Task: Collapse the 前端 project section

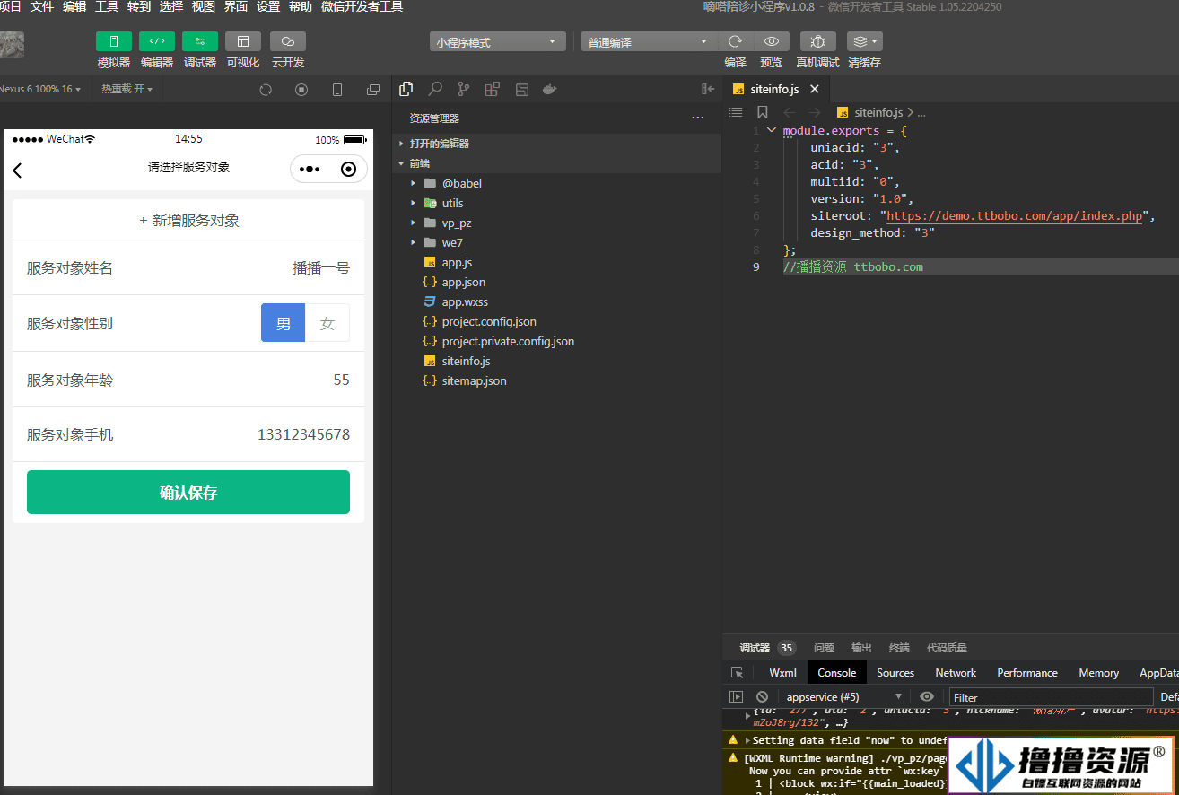Action: click(x=557, y=163)
